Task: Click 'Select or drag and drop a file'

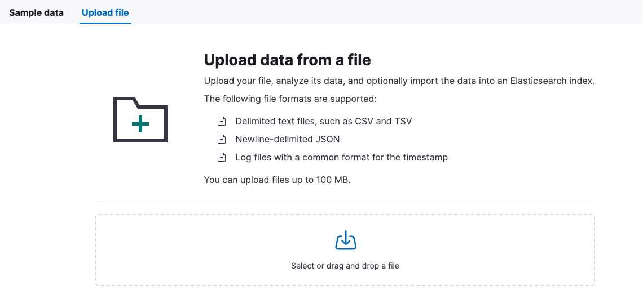Action: click(345, 266)
